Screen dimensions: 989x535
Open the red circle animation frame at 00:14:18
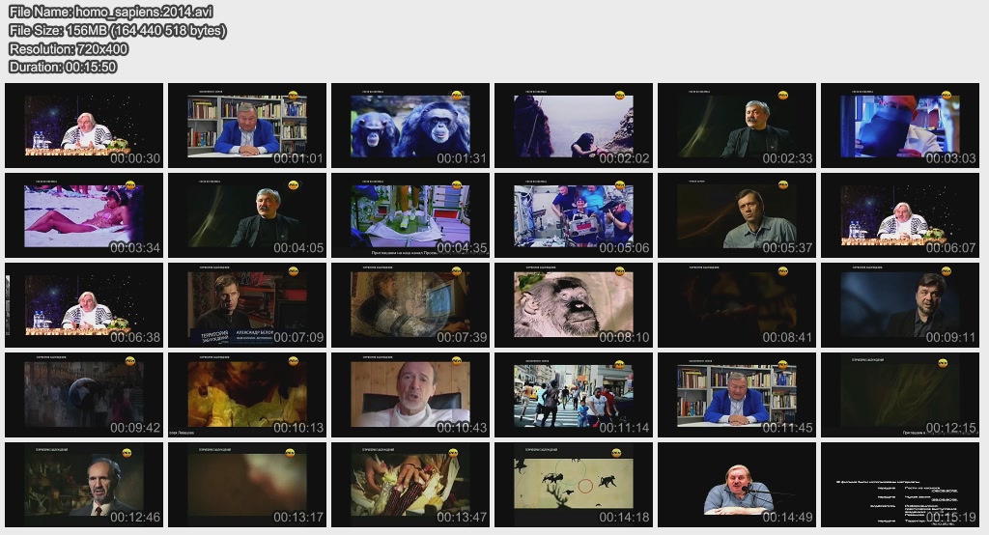pos(574,485)
